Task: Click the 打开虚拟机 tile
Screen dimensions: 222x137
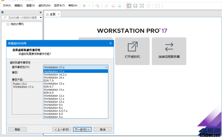Action: 132,51
